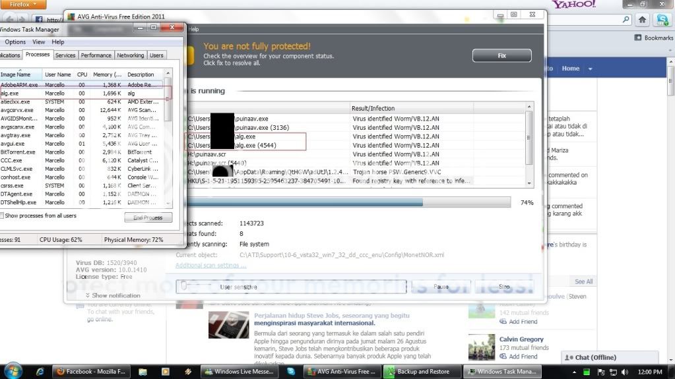
Task: Switch to the Processes tab
Action: [x=38, y=55]
